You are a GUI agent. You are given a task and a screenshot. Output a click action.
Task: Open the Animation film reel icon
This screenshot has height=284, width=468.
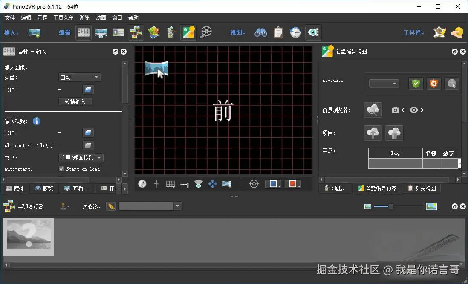click(x=206, y=32)
